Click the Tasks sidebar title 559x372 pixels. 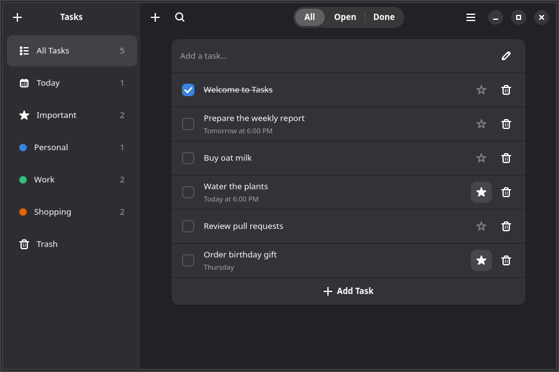pyautogui.click(x=71, y=17)
